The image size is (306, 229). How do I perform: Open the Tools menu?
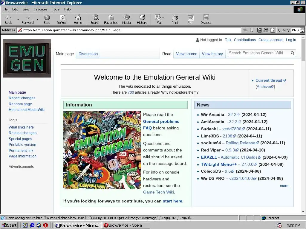[x=56, y=9]
